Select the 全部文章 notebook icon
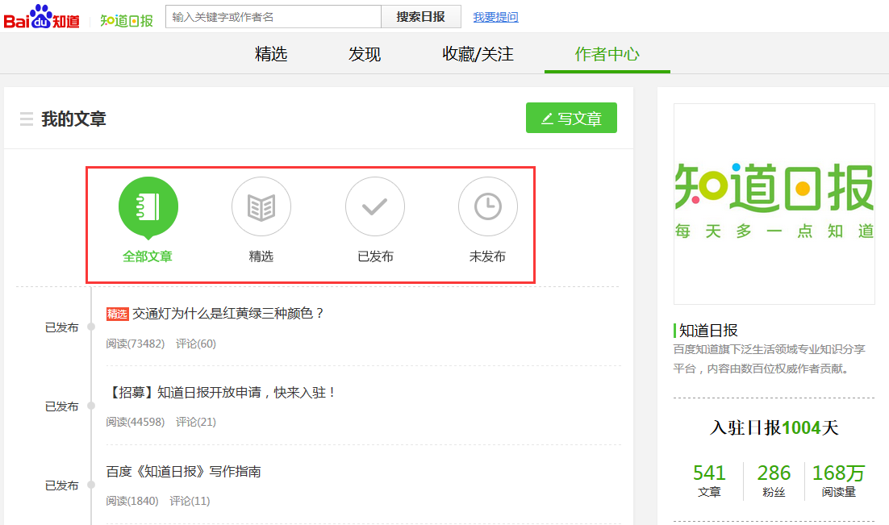This screenshot has width=889, height=525. 148,207
